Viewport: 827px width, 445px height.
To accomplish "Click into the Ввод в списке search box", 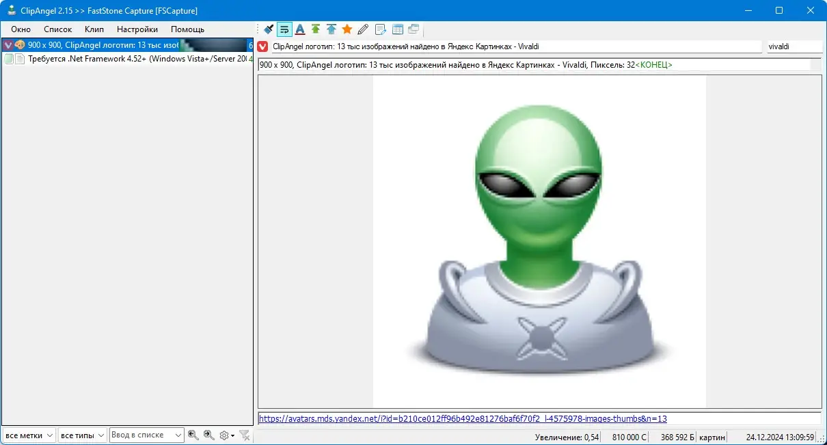I will (x=141, y=435).
